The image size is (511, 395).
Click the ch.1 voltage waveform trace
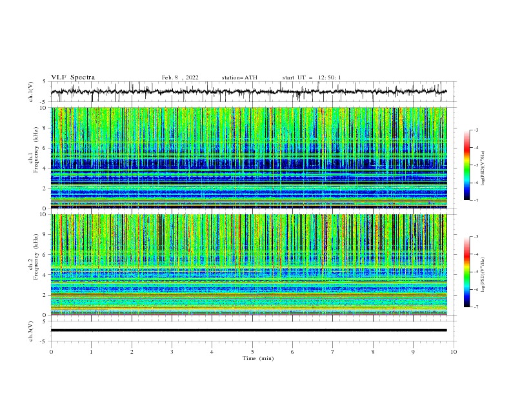pos(248,92)
